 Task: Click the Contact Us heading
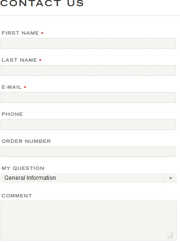point(42,3)
